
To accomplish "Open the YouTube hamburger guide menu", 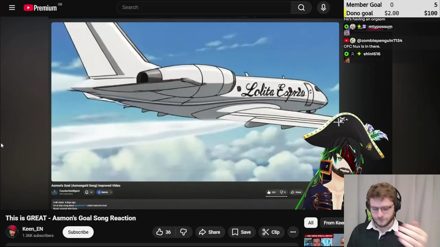I will click(12, 7).
